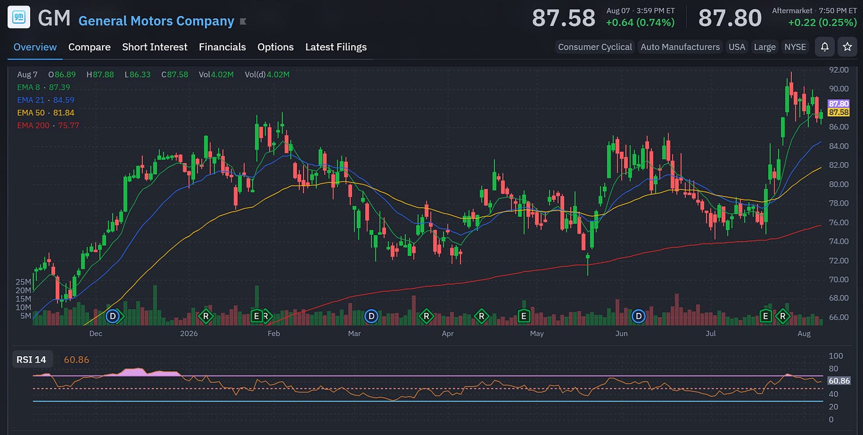The image size is (863, 435).
Task: Open the RSI 14 indicator label
Action: (x=31, y=359)
